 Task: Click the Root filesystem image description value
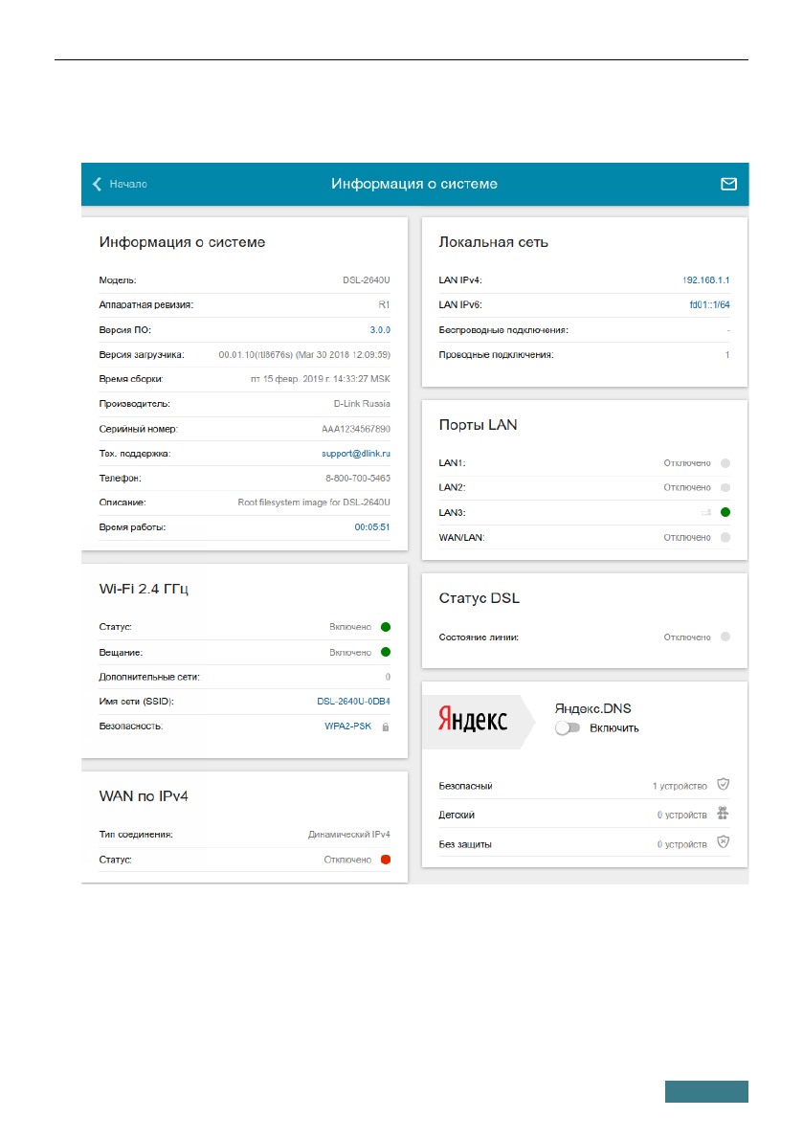coord(313,503)
